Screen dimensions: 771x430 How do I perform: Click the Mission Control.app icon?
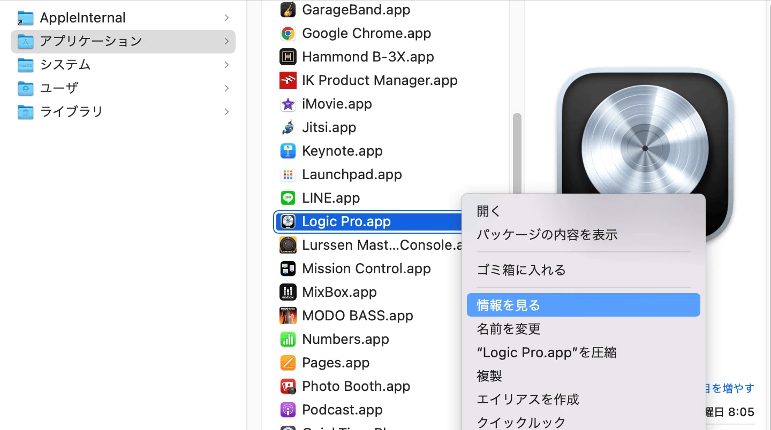click(288, 268)
